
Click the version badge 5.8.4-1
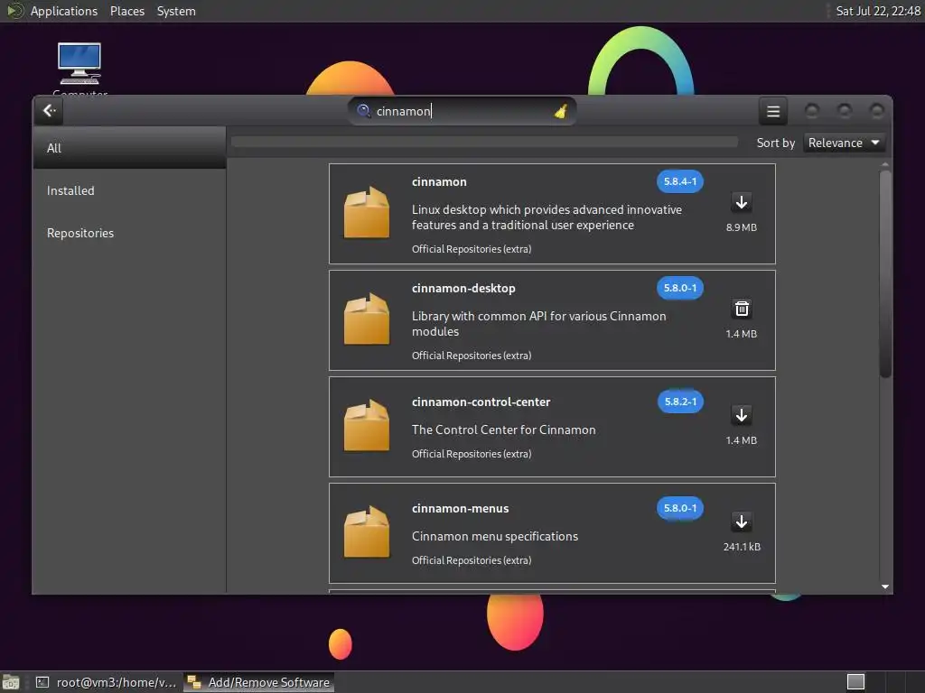click(x=679, y=181)
